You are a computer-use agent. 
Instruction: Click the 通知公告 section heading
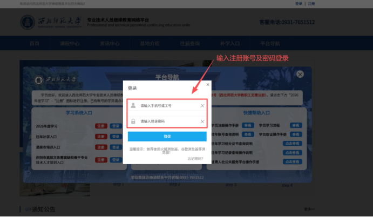click(x=43, y=209)
